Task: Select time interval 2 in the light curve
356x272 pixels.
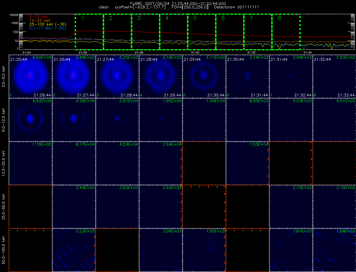Action: tap(118, 32)
